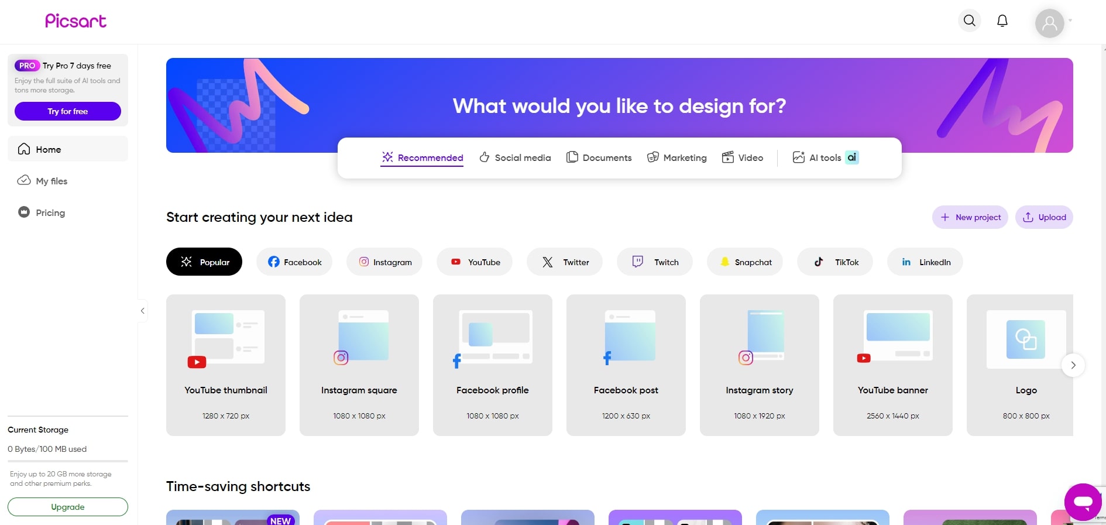Screen dimensions: 1106x525
Task: Open the chat support bubble
Action: click(x=1083, y=502)
